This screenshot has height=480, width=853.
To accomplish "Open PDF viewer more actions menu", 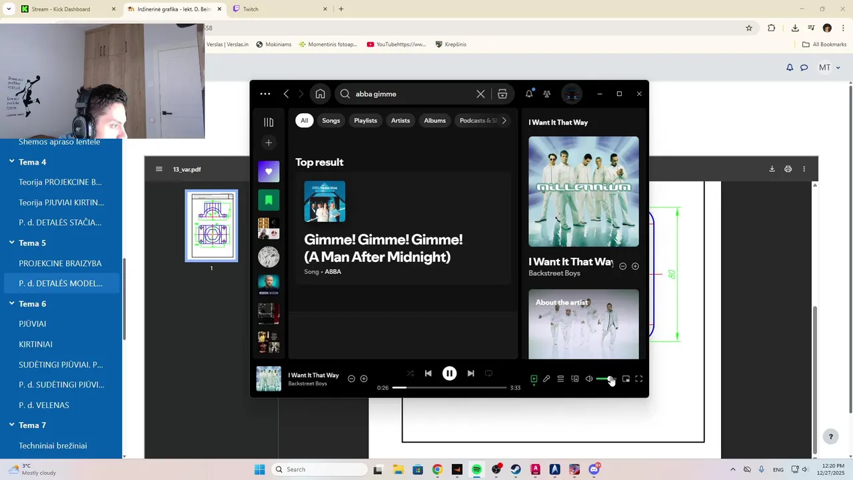I will click(x=804, y=169).
